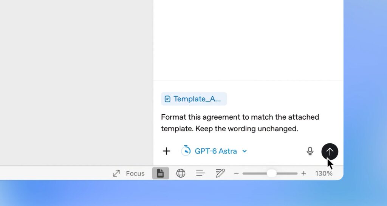
Task: Click the expand-arrows Focus mode icon
Action: pyautogui.click(x=116, y=173)
